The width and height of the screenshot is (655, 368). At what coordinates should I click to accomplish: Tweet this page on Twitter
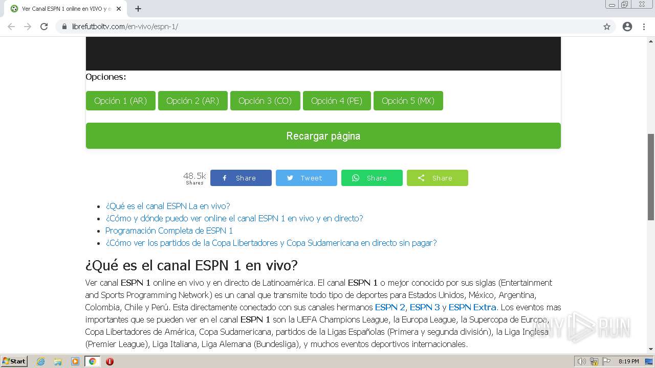tap(307, 178)
